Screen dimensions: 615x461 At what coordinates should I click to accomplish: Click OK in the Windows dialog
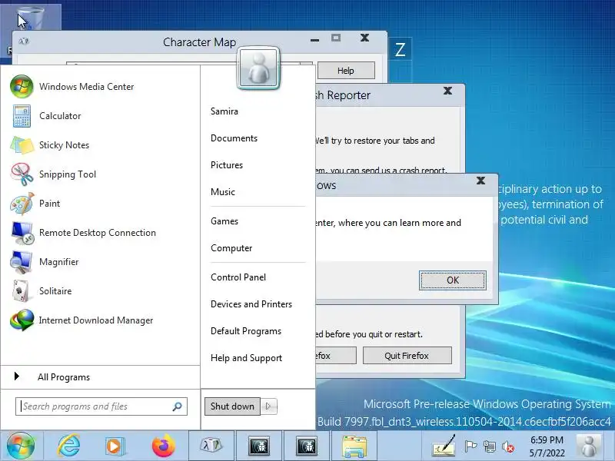tap(453, 280)
